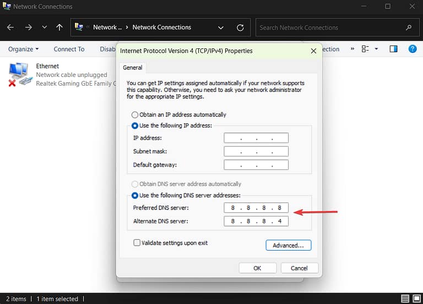Click the search magnifier icon
Screen dimensions: 423x304
pyautogui.click(x=408, y=27)
